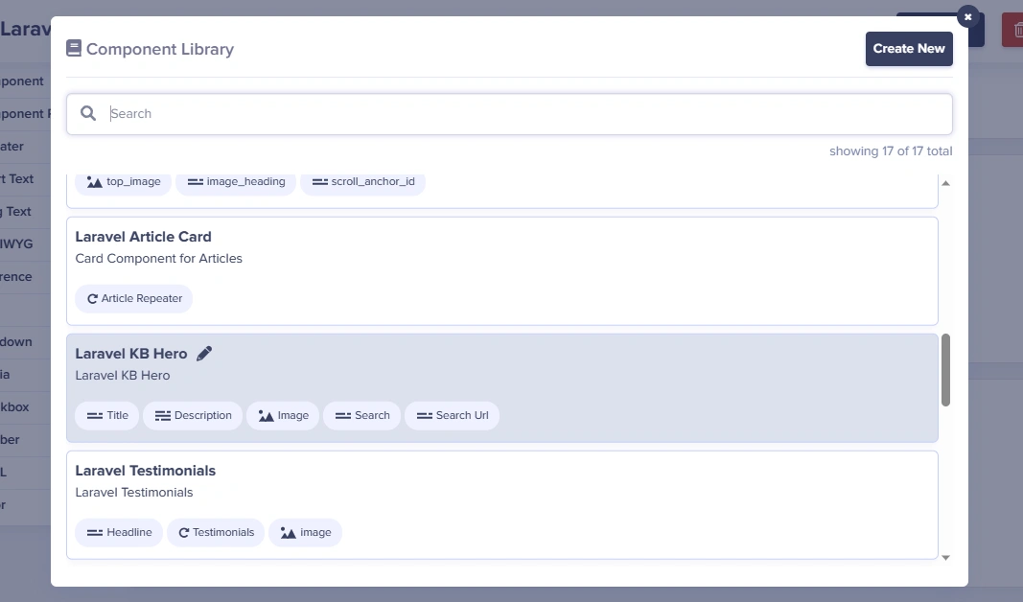Click the red trash button behind the modal

(x=1012, y=30)
